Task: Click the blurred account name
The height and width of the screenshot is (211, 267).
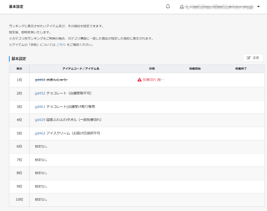Action: (x=219, y=7)
